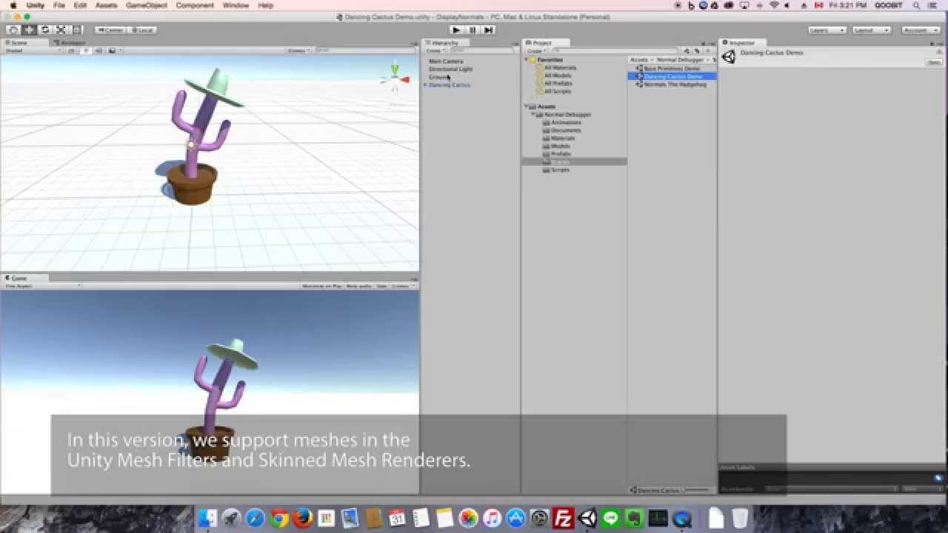Open the Materials folder in Project

click(562, 138)
